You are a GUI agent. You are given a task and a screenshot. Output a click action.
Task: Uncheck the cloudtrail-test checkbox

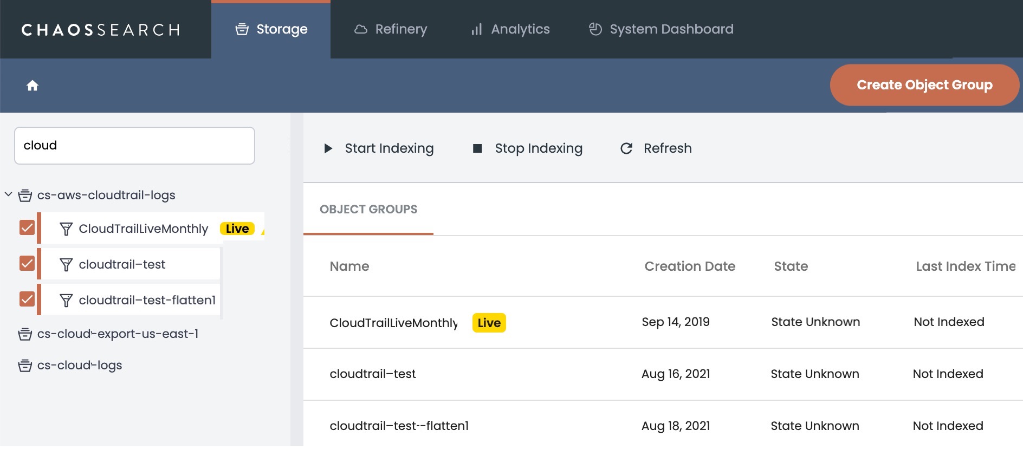click(x=27, y=264)
